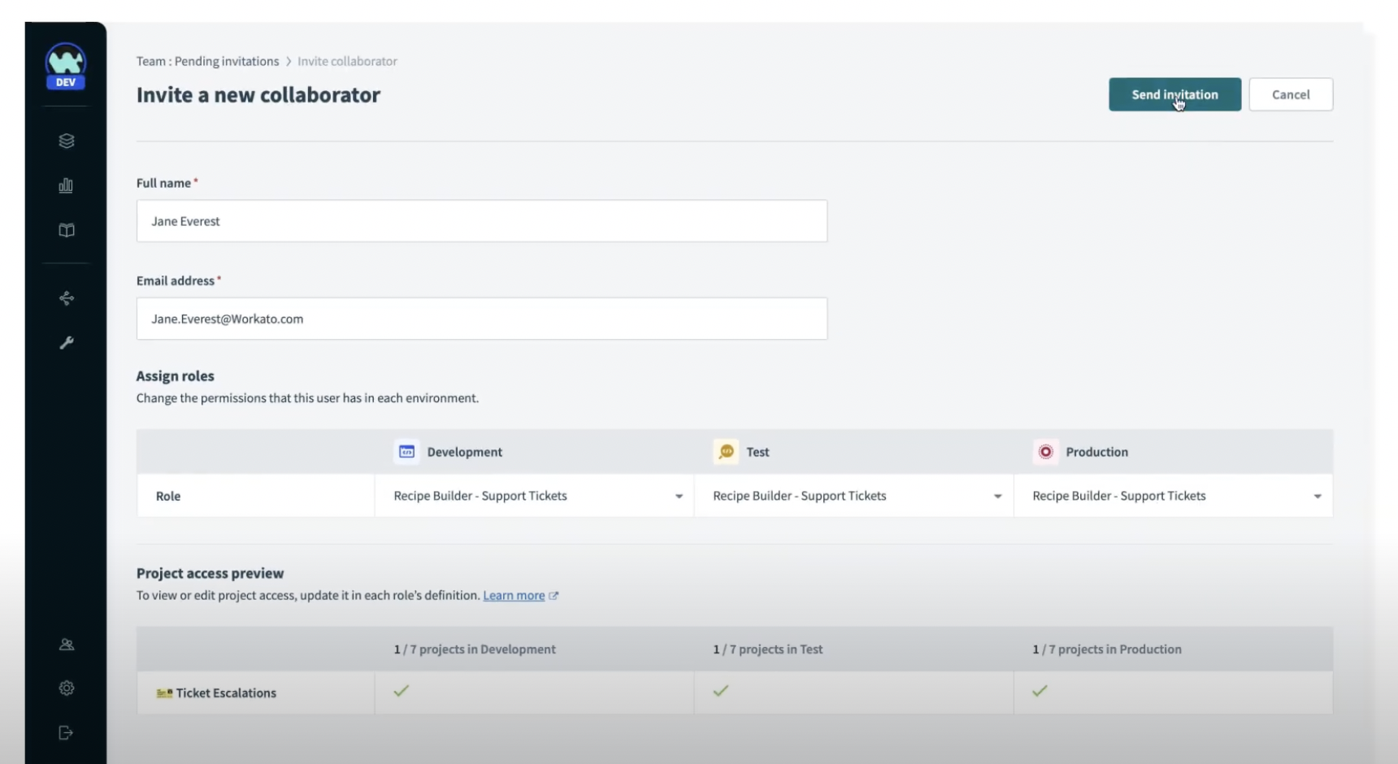The height and width of the screenshot is (764, 1398).
Task: Click the Test access checkmark for Ticket Escalations
Action: click(x=720, y=691)
